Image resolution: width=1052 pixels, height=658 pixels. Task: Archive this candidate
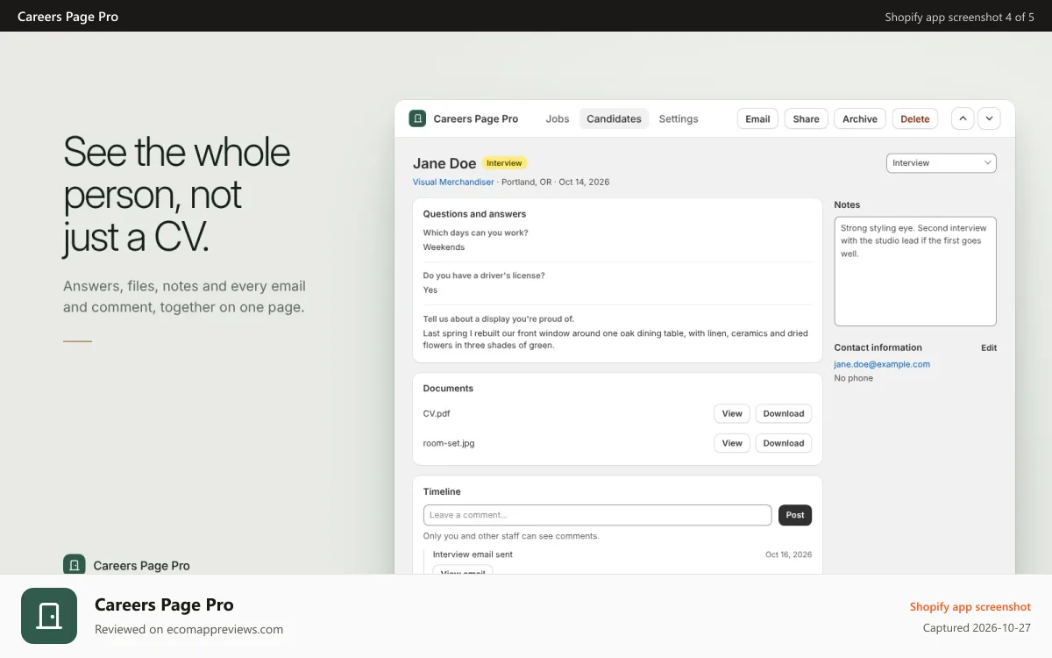tap(860, 118)
